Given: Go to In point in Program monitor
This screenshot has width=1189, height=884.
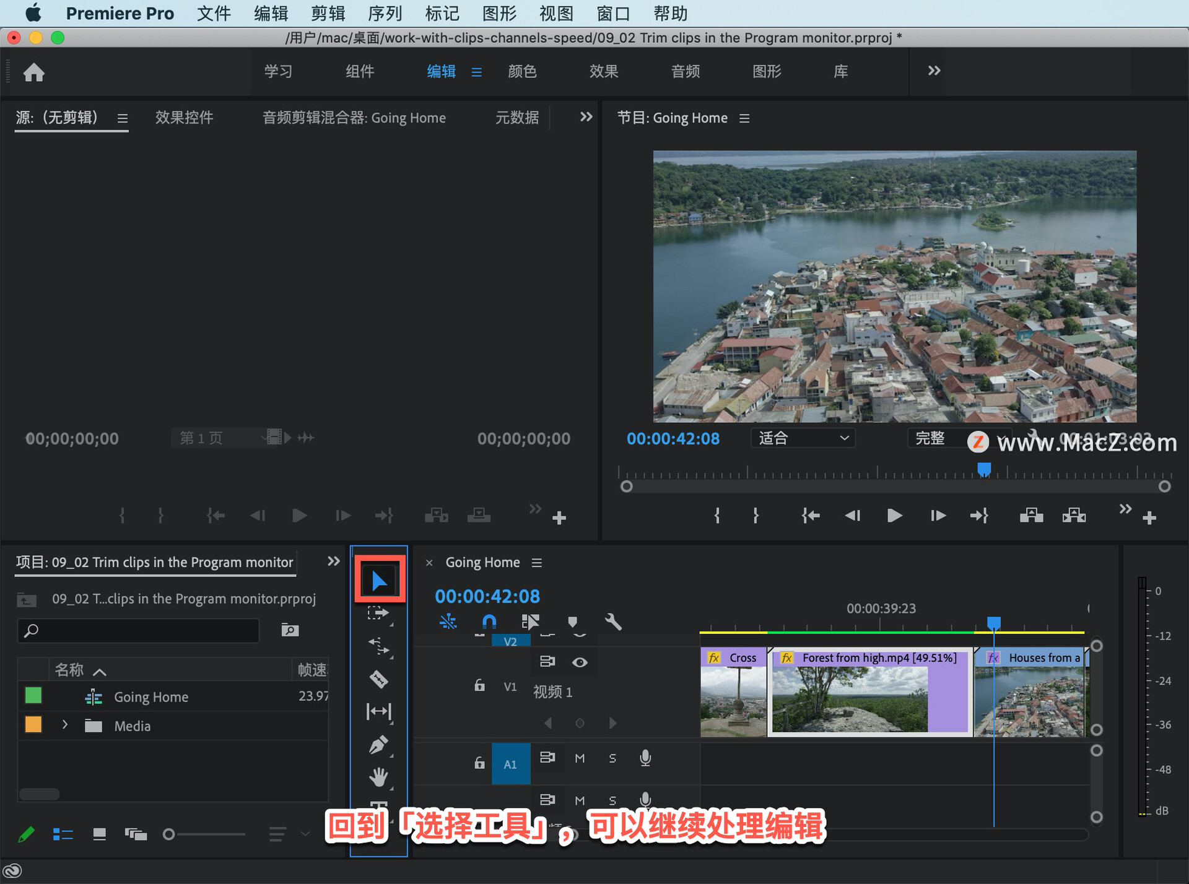Looking at the screenshot, I should click(x=811, y=515).
